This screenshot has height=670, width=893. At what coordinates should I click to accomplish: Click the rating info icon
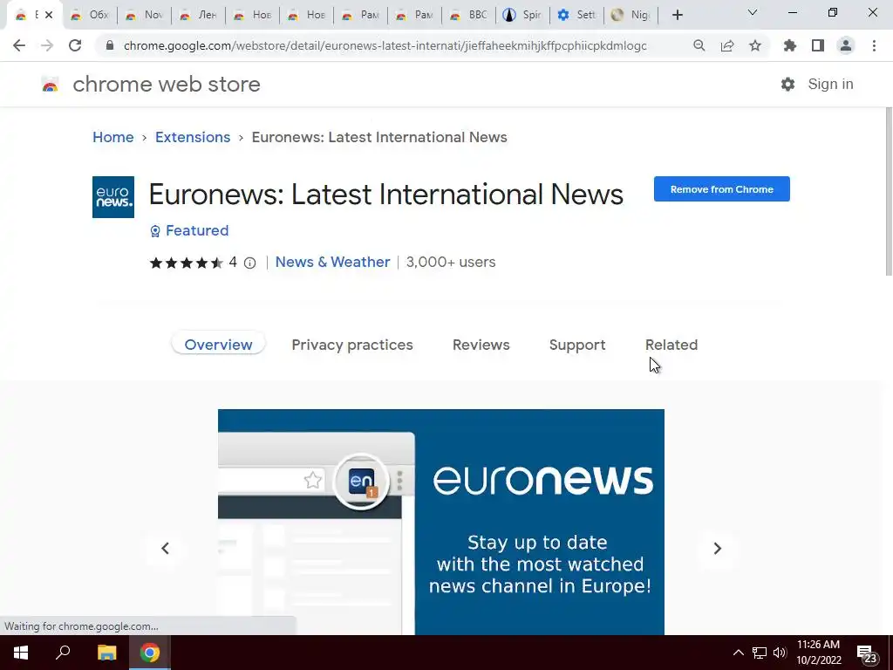pyautogui.click(x=249, y=263)
